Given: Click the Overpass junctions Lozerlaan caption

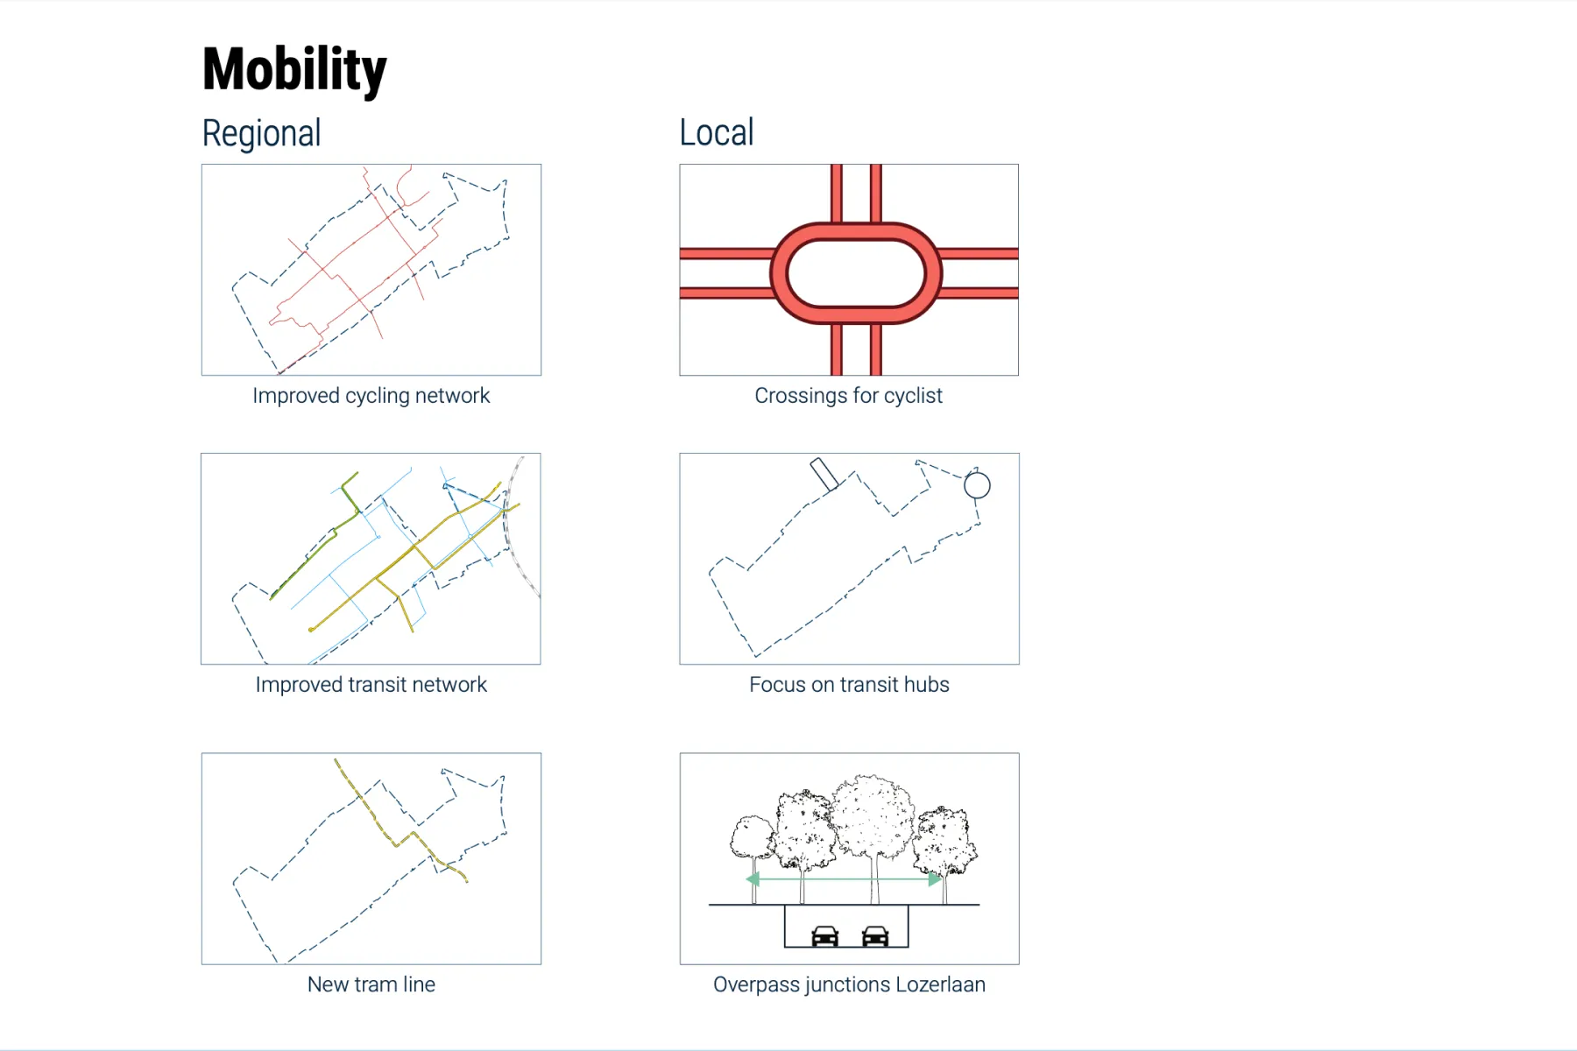Looking at the screenshot, I should (849, 984).
